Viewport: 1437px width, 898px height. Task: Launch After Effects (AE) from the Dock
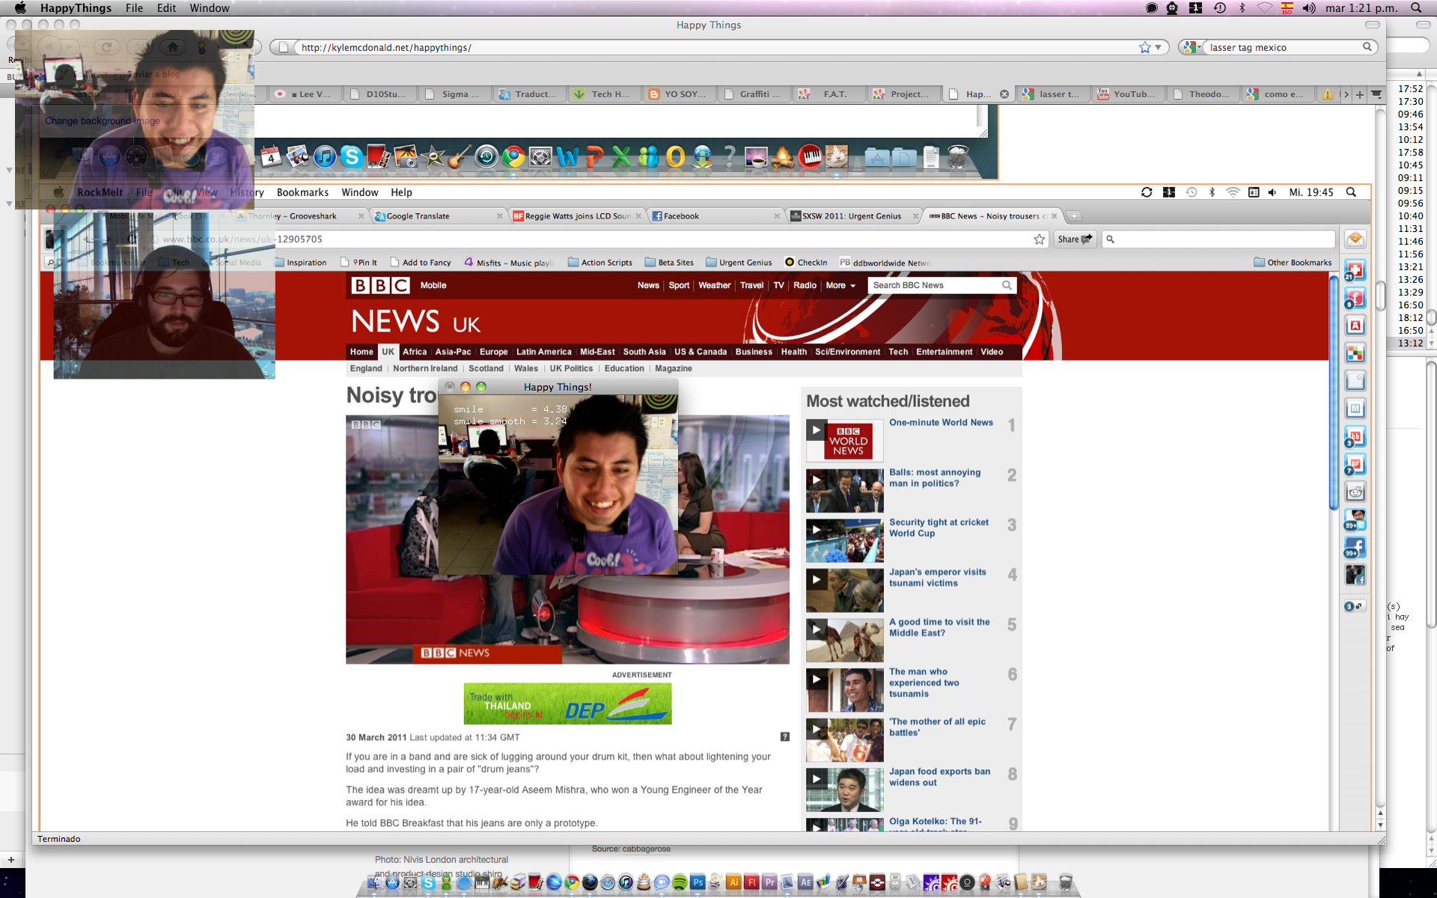tap(805, 882)
